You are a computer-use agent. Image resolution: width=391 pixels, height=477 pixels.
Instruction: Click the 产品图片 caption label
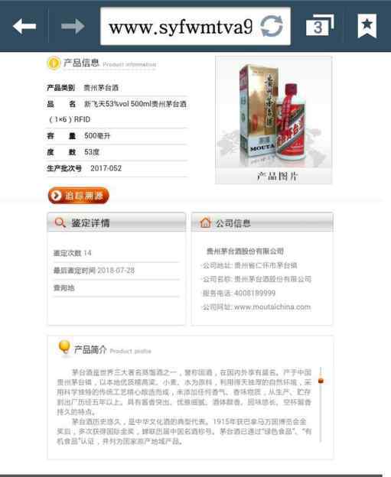(x=277, y=176)
